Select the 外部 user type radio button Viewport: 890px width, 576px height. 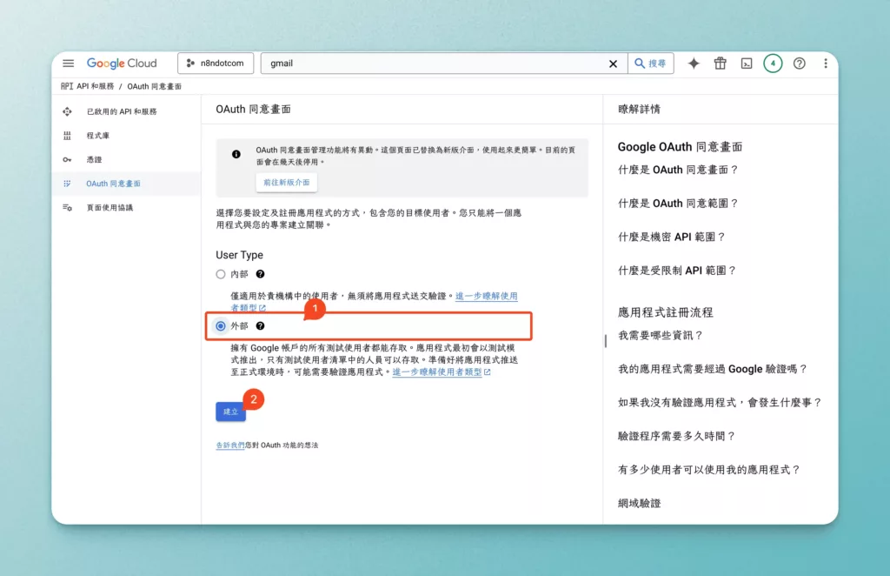point(221,326)
